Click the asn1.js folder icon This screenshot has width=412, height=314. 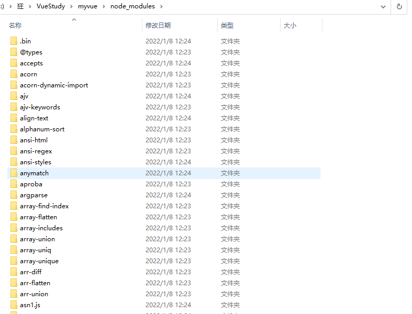click(14, 305)
